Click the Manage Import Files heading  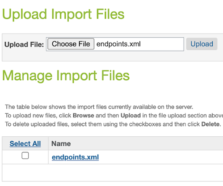click(x=66, y=76)
